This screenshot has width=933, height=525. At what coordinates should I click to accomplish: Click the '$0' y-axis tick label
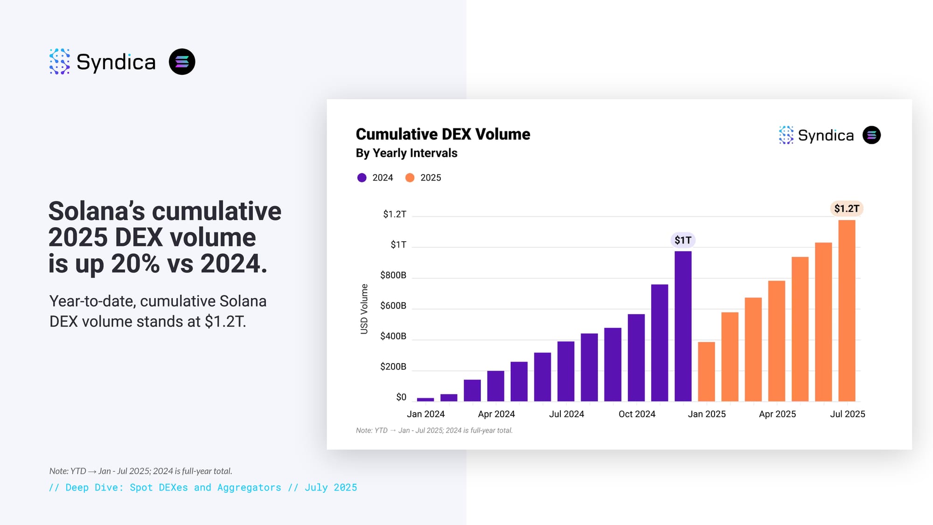coord(401,397)
